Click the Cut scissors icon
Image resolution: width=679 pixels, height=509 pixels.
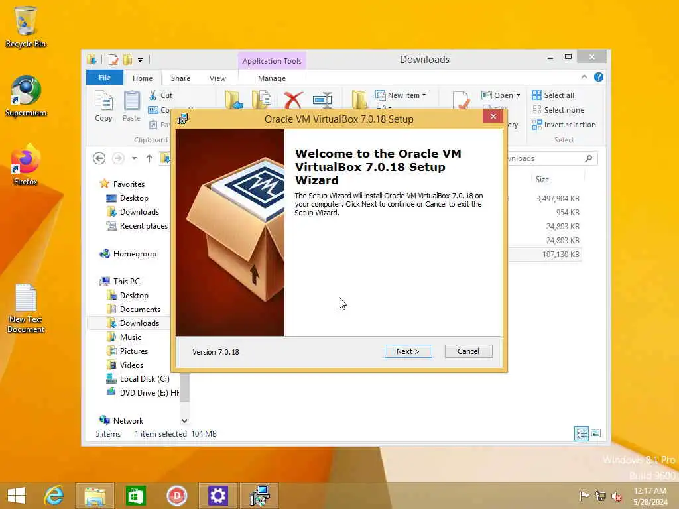[x=153, y=95]
